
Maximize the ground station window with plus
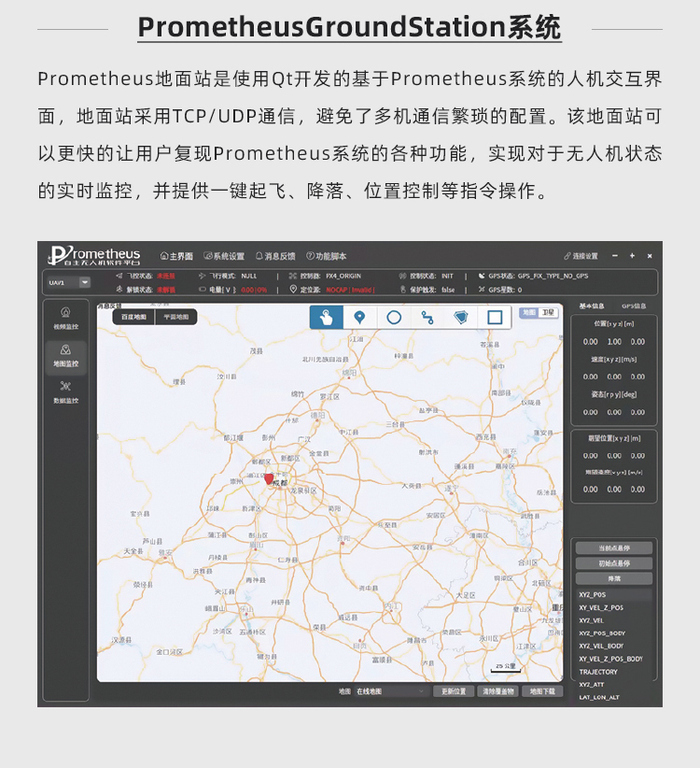point(632,256)
